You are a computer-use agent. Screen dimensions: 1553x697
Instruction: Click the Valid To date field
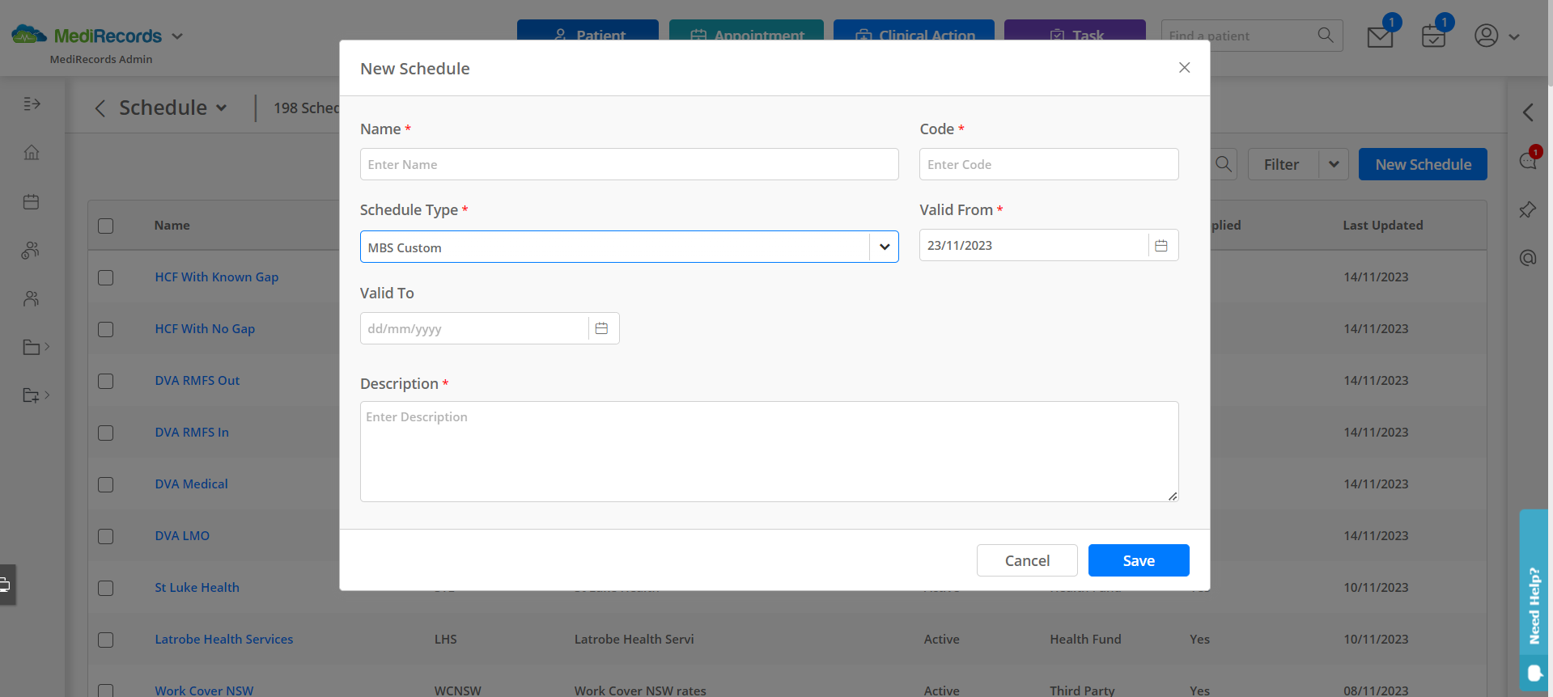click(474, 328)
